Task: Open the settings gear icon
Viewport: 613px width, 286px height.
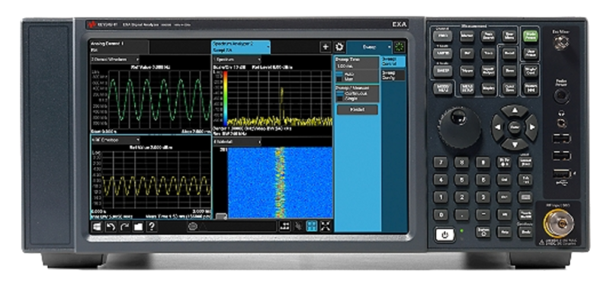Action: [339, 47]
